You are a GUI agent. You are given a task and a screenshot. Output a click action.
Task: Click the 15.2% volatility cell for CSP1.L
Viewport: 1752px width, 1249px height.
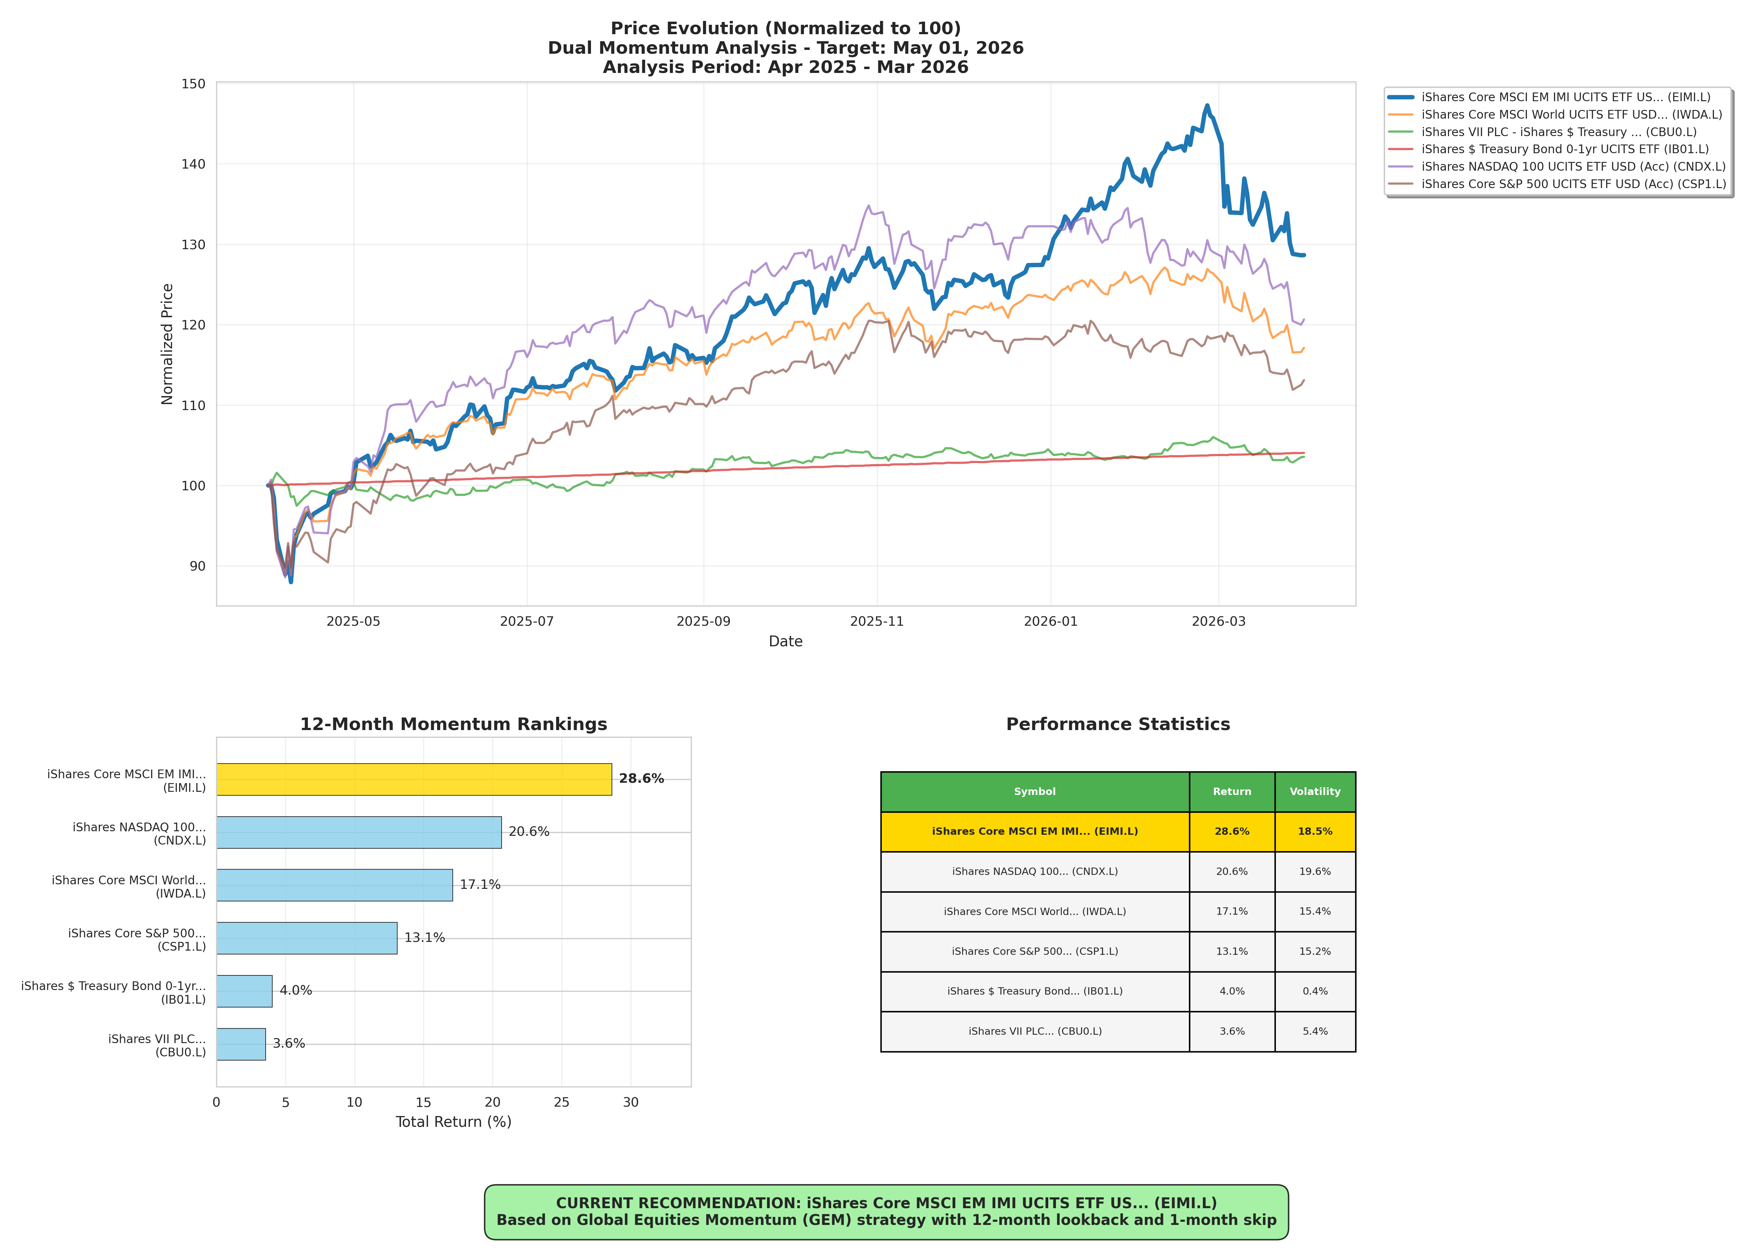point(1315,952)
